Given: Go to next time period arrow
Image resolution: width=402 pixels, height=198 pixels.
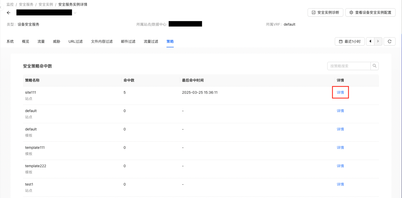Looking at the screenshot, I should click(378, 41).
